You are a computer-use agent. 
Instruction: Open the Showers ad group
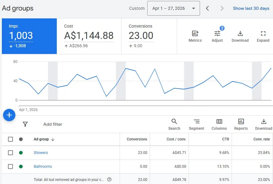tap(40, 152)
